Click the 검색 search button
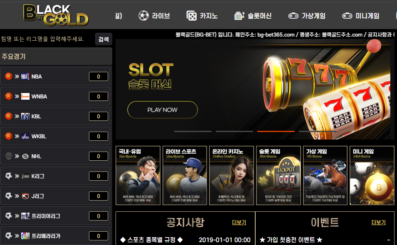The width and height of the screenshot is (397, 245). pyautogui.click(x=104, y=39)
